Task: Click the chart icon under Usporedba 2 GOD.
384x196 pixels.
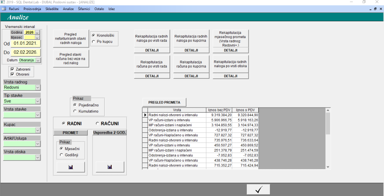Action: pos(109,167)
